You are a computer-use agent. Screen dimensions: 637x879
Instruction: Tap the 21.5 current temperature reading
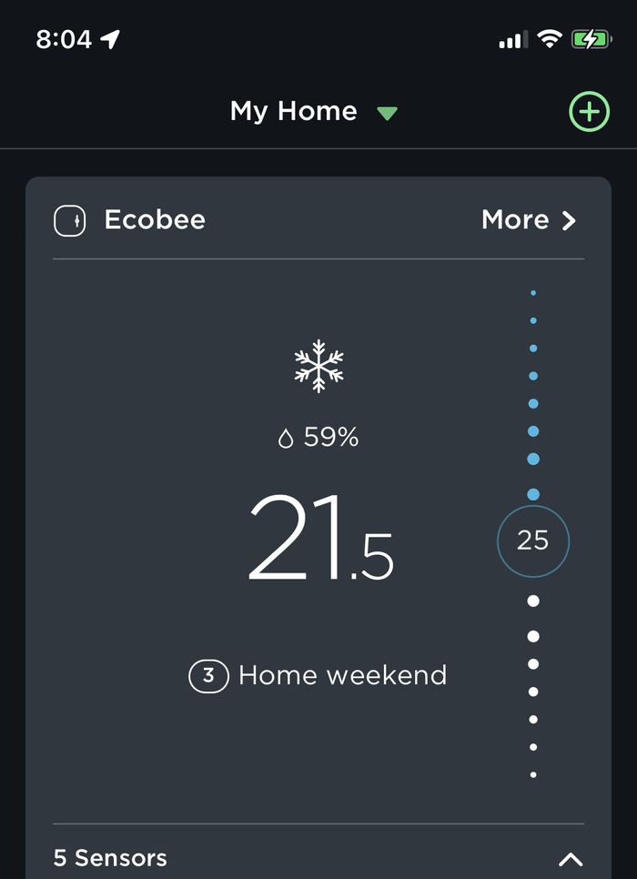tap(320, 540)
